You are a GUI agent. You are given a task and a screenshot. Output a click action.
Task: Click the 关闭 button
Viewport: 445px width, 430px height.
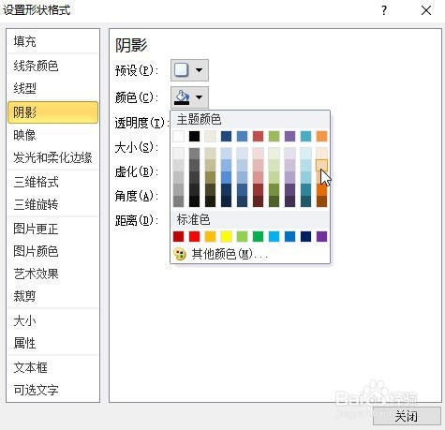coord(407,416)
